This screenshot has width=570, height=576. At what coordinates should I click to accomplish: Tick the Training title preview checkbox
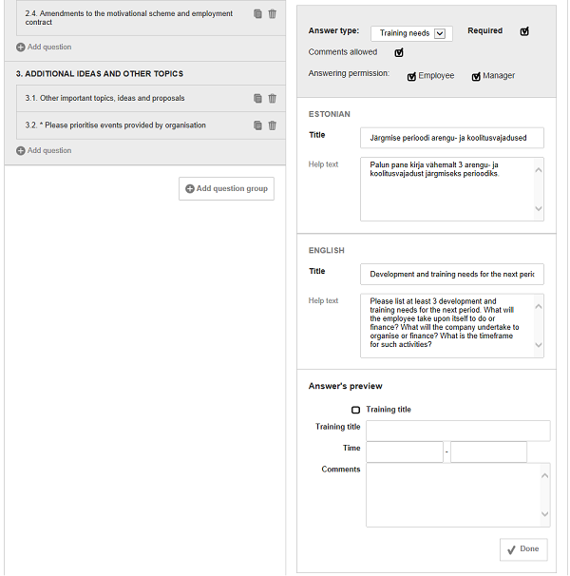pos(355,410)
